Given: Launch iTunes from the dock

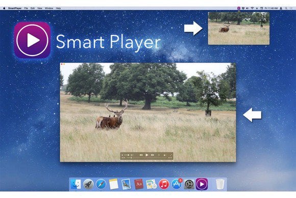Looking at the screenshot, I should [x=164, y=184].
